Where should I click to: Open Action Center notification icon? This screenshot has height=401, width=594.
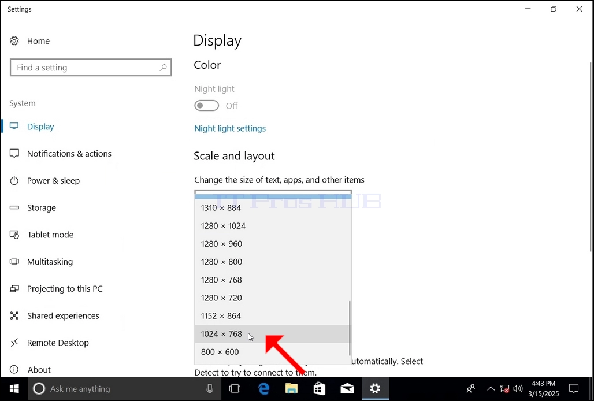(x=574, y=388)
